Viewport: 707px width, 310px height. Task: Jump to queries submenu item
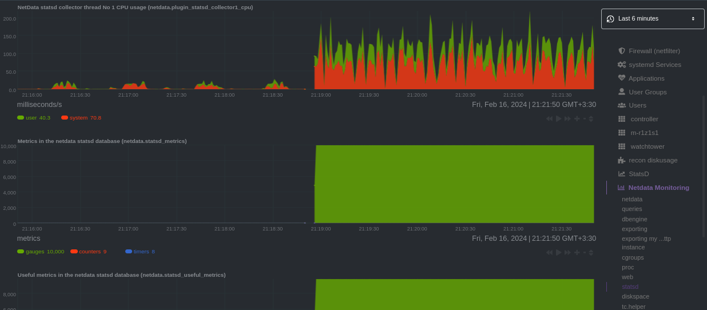pos(632,209)
